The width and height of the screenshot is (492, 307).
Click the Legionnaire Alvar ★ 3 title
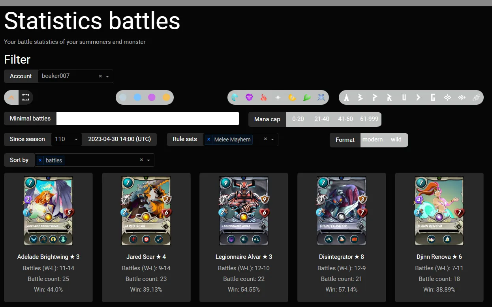click(x=244, y=257)
